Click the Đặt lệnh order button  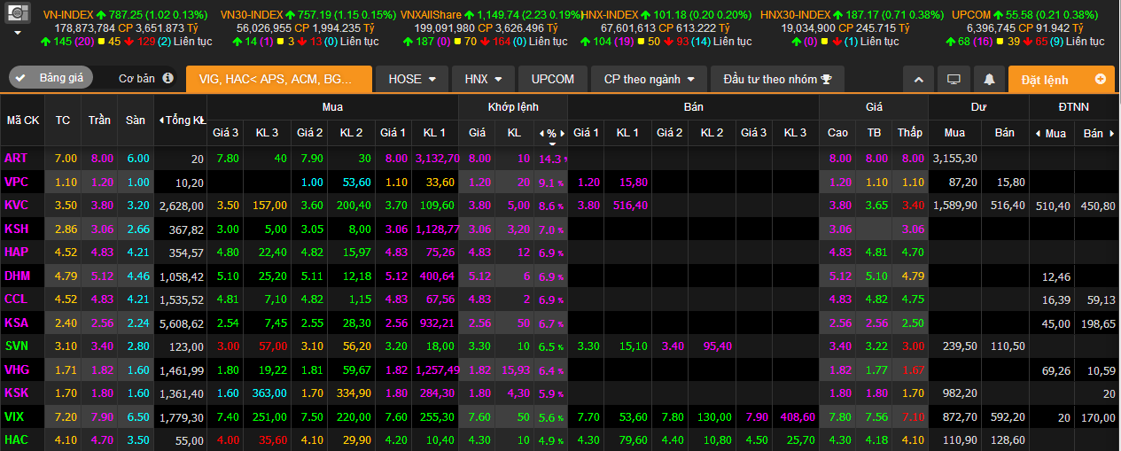coord(1062,79)
